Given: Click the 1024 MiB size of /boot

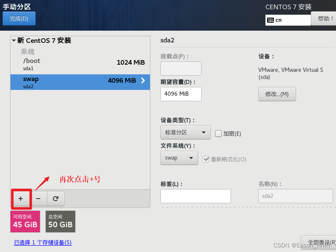Looking at the screenshot, I should pos(131,62).
